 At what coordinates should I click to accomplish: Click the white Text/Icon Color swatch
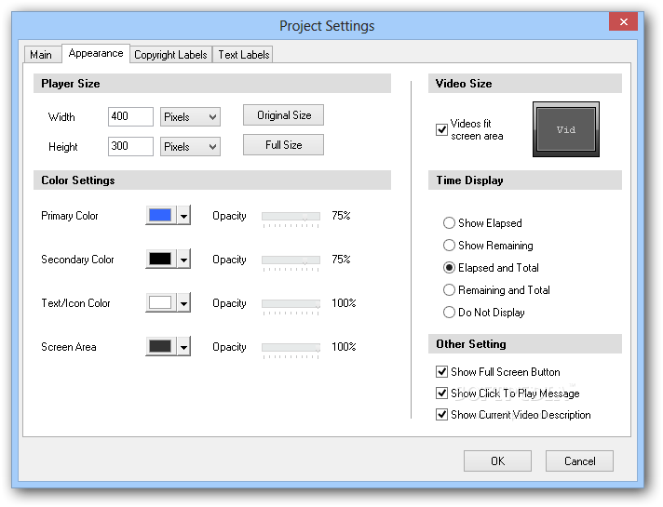160,303
